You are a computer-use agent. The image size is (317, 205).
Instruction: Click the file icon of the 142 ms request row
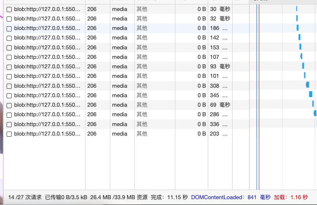point(9,38)
